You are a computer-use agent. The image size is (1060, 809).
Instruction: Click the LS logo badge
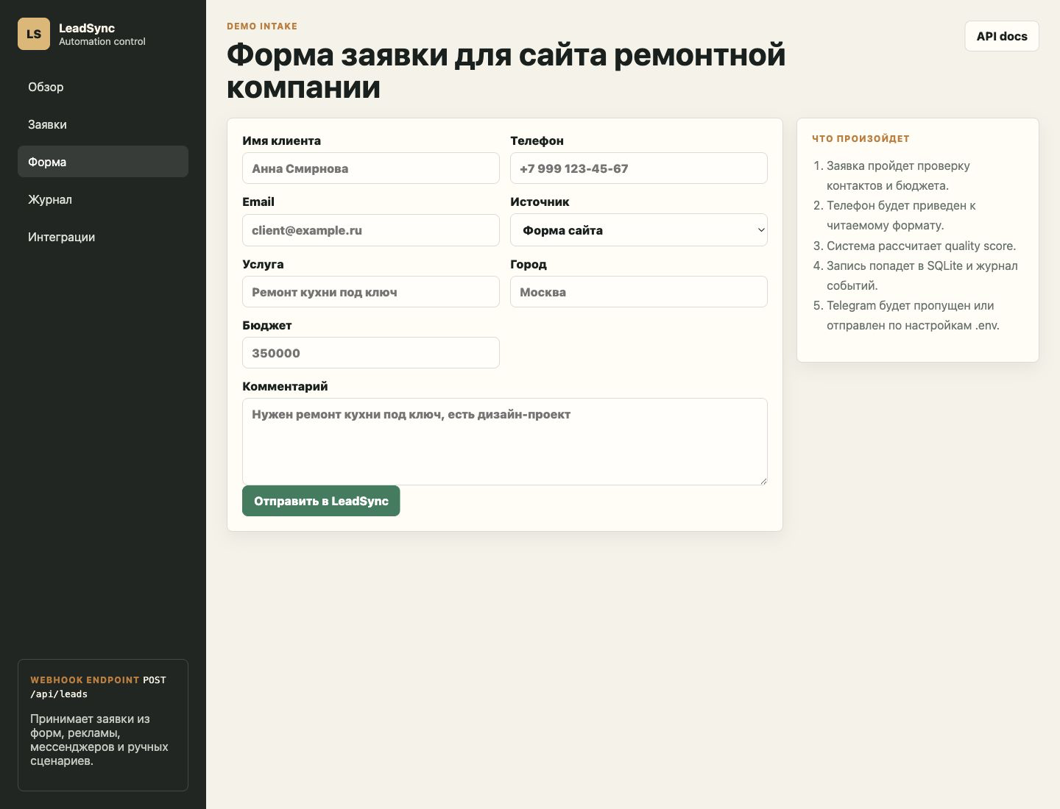click(x=34, y=34)
